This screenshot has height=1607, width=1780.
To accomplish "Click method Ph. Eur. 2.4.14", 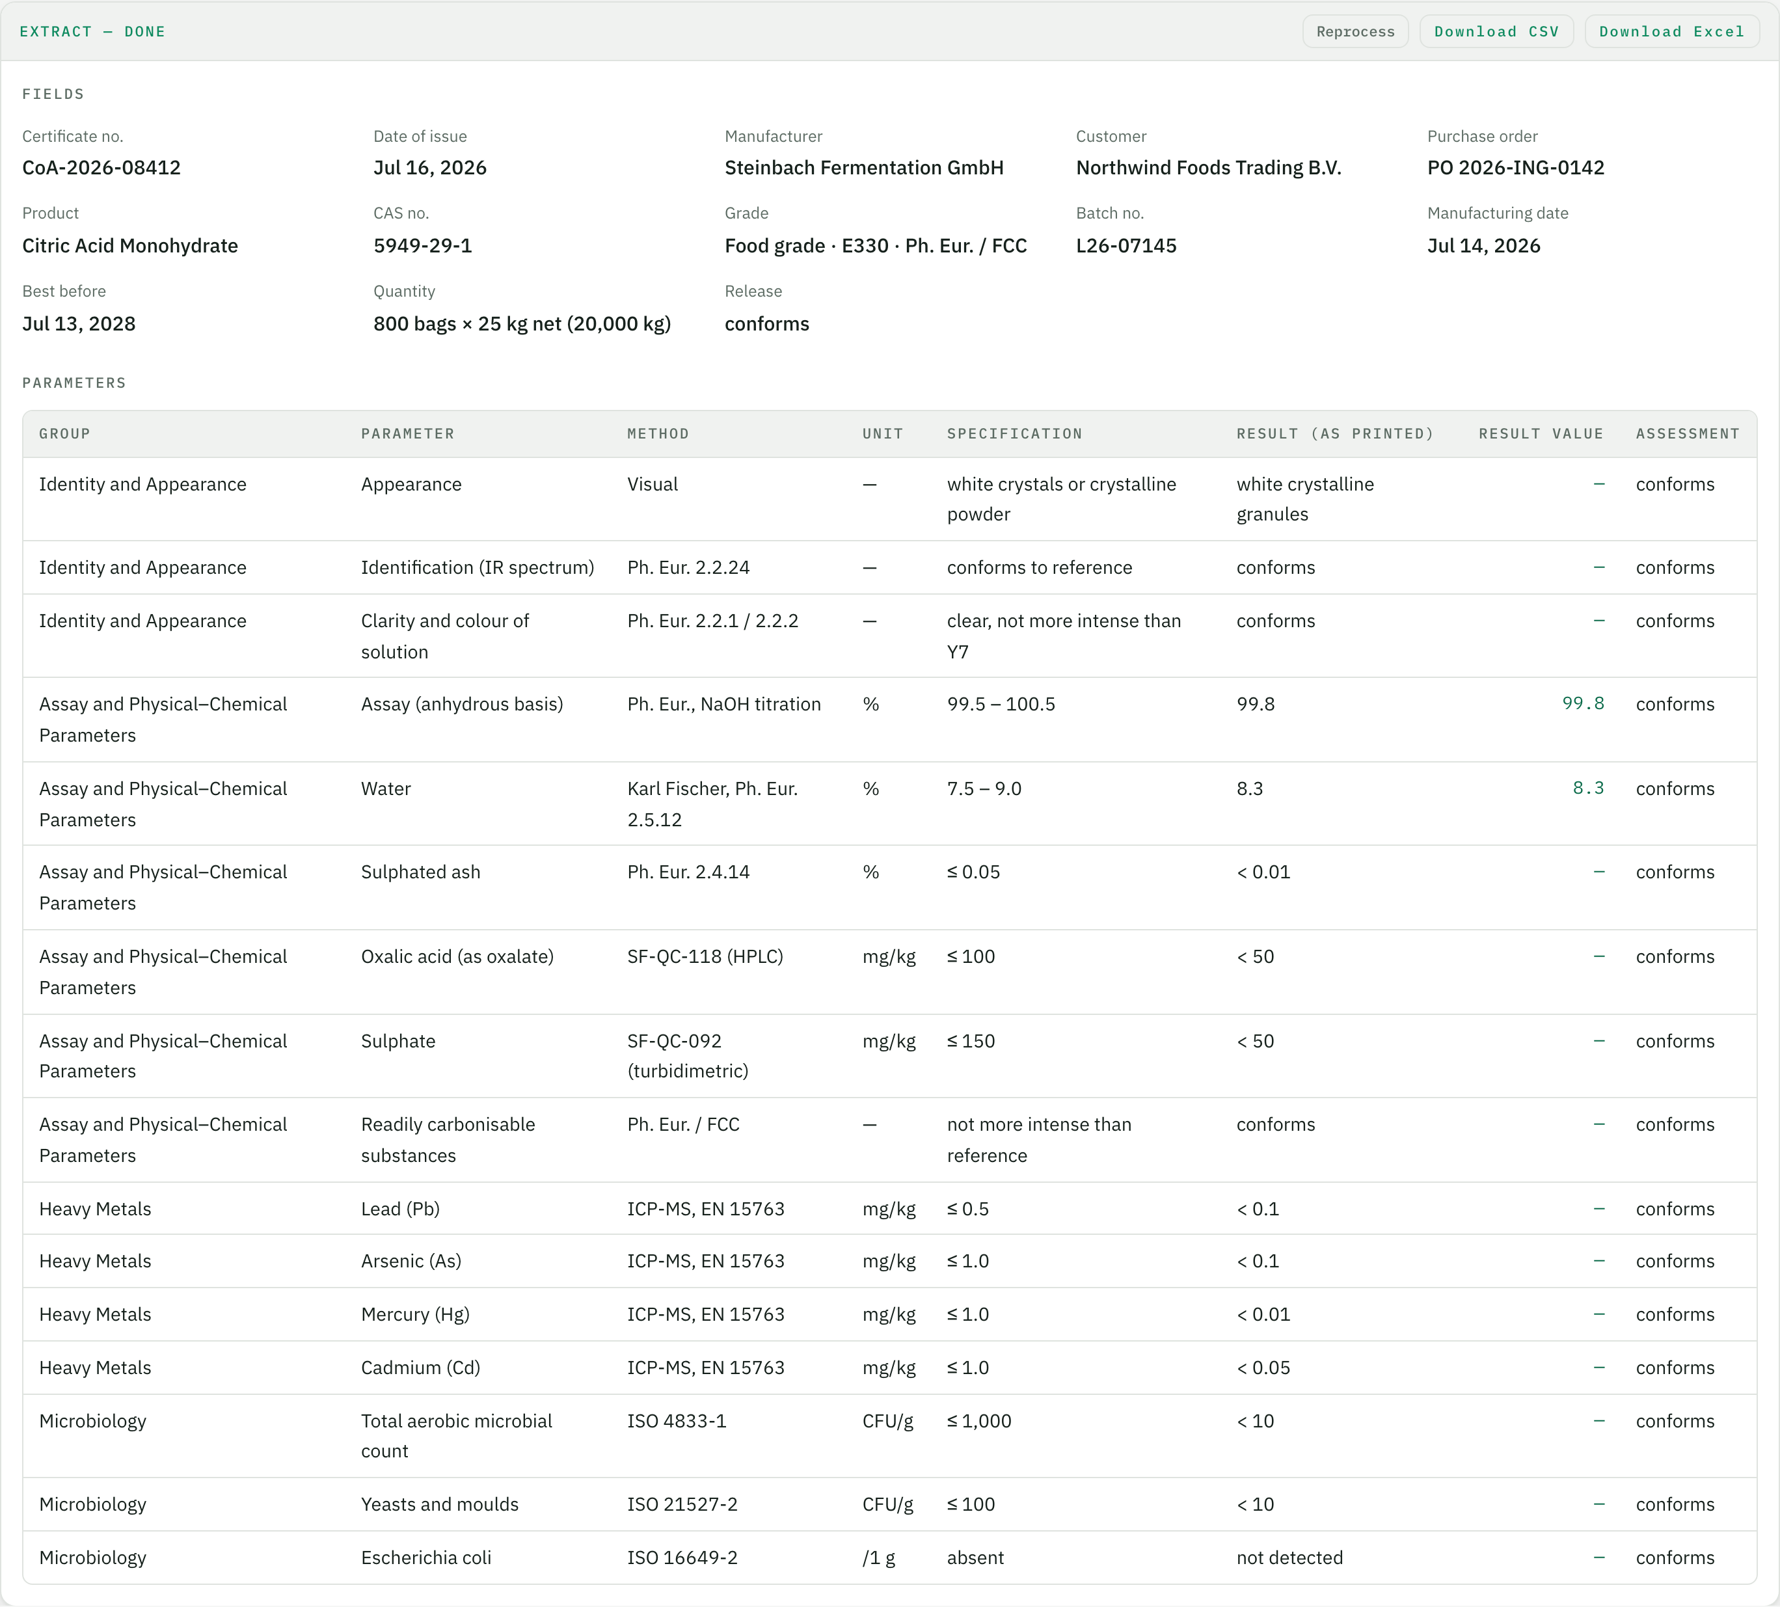I will pyautogui.click(x=689, y=872).
